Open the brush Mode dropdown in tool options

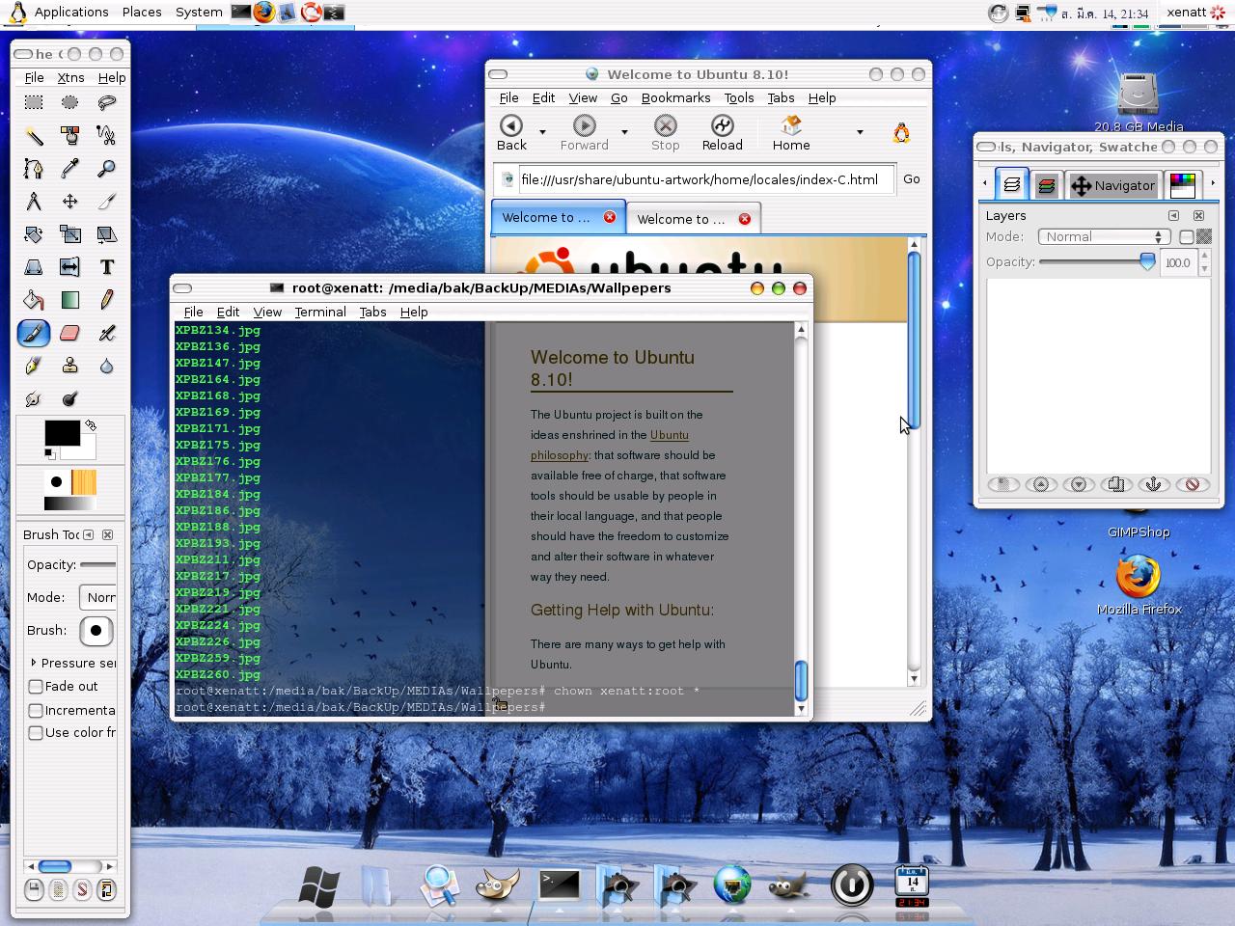click(x=96, y=597)
